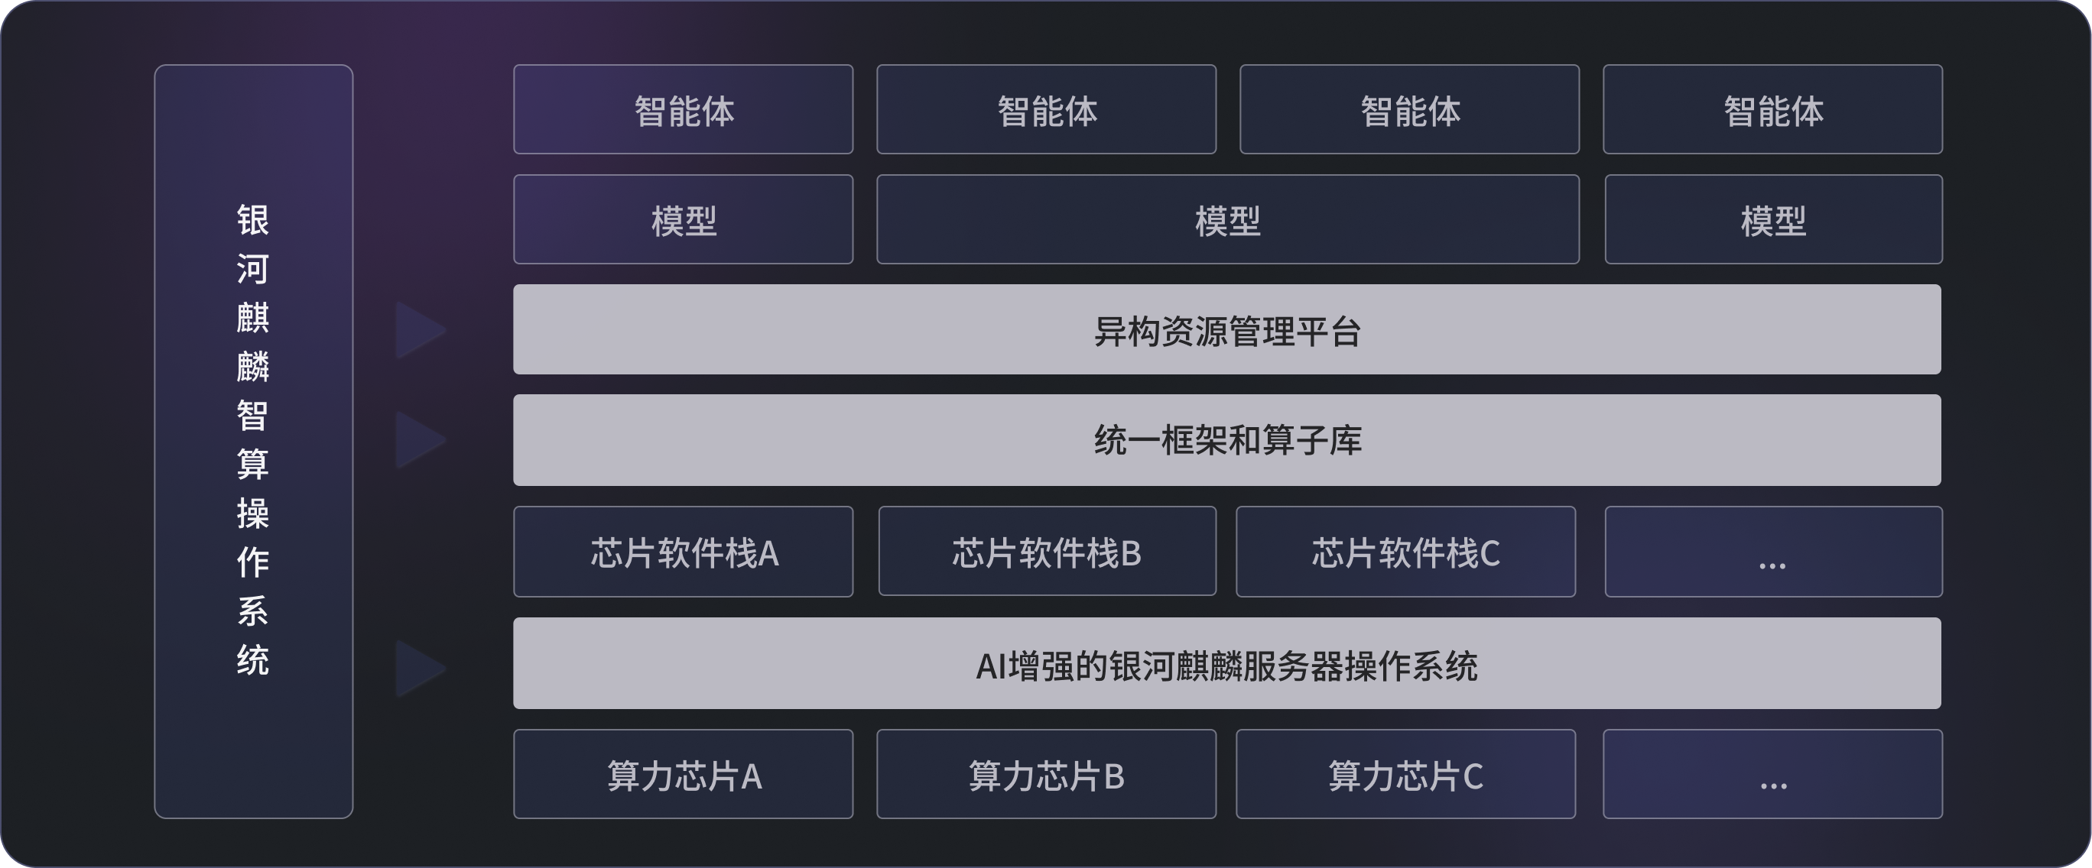Click the 芯片软件栈A box
2092x868 pixels.
click(x=683, y=552)
